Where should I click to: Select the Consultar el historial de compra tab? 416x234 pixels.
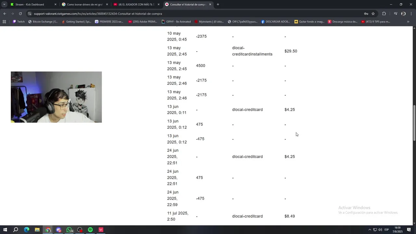(x=188, y=5)
